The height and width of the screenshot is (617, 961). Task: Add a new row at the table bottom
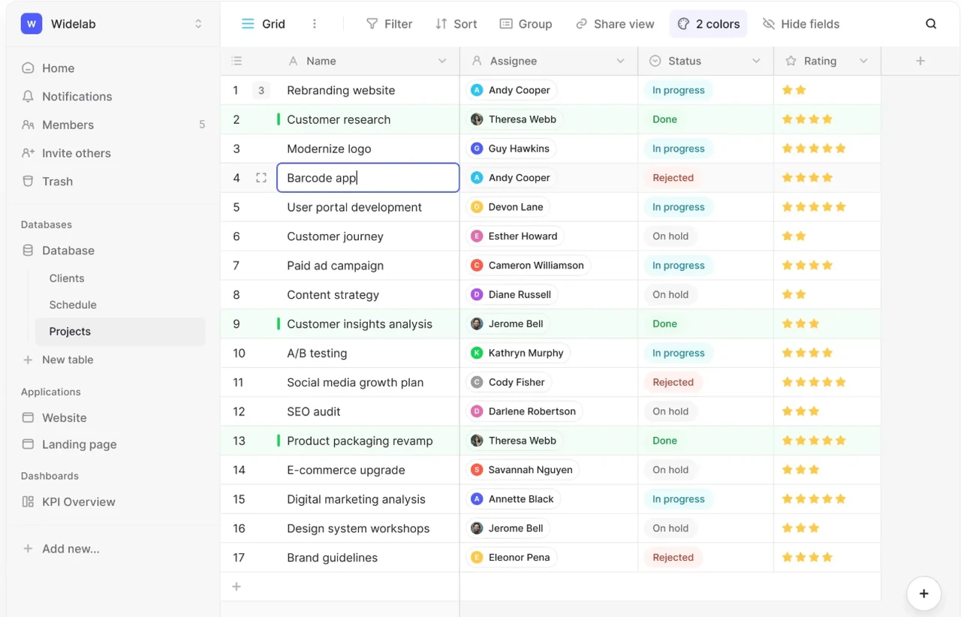(x=236, y=586)
